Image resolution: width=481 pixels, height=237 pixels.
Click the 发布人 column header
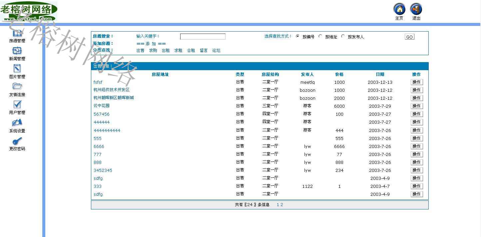point(307,74)
